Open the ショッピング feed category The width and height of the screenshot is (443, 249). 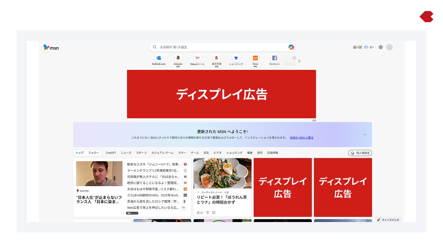click(234, 153)
